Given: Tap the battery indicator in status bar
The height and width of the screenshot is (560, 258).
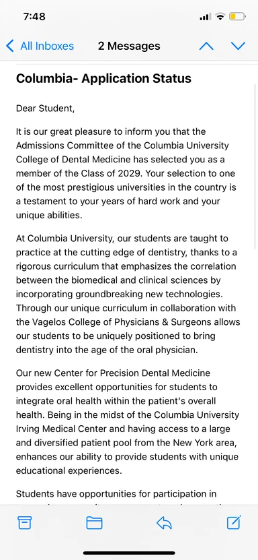Looking at the screenshot, I should click(237, 16).
